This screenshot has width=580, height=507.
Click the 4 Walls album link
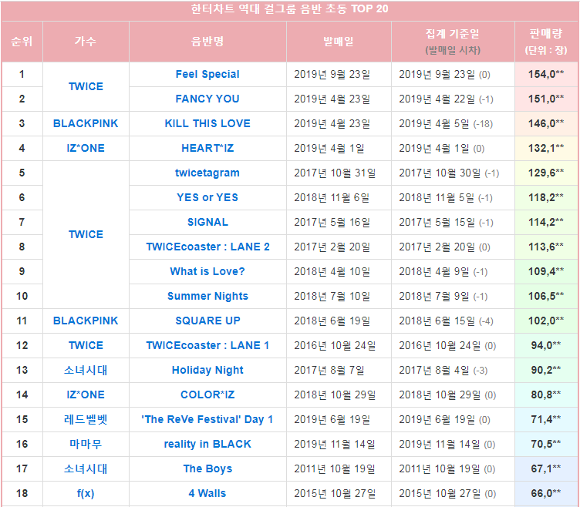tap(207, 493)
